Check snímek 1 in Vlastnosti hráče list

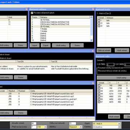coord(99,21)
